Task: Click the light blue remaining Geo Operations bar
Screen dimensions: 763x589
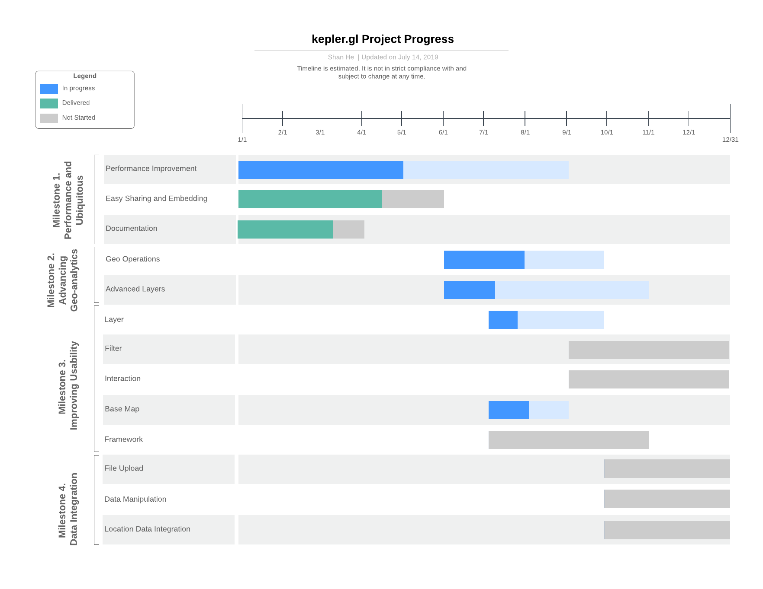Action: click(564, 260)
